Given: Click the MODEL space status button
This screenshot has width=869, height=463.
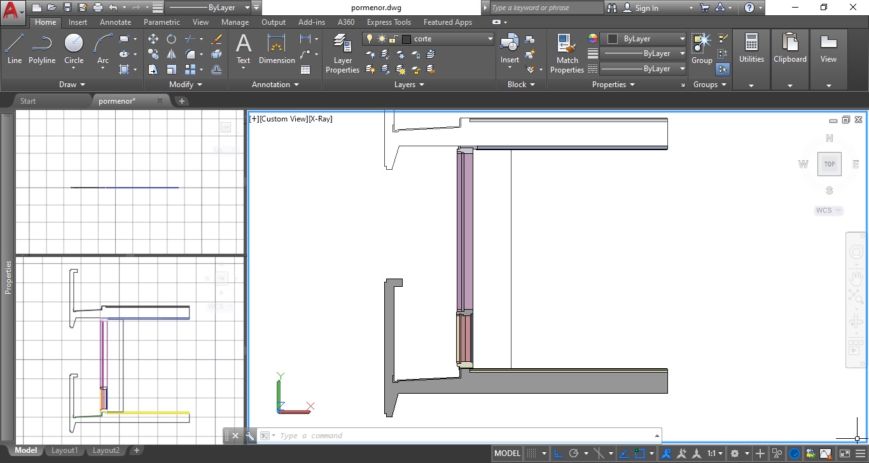Looking at the screenshot, I should coord(507,453).
